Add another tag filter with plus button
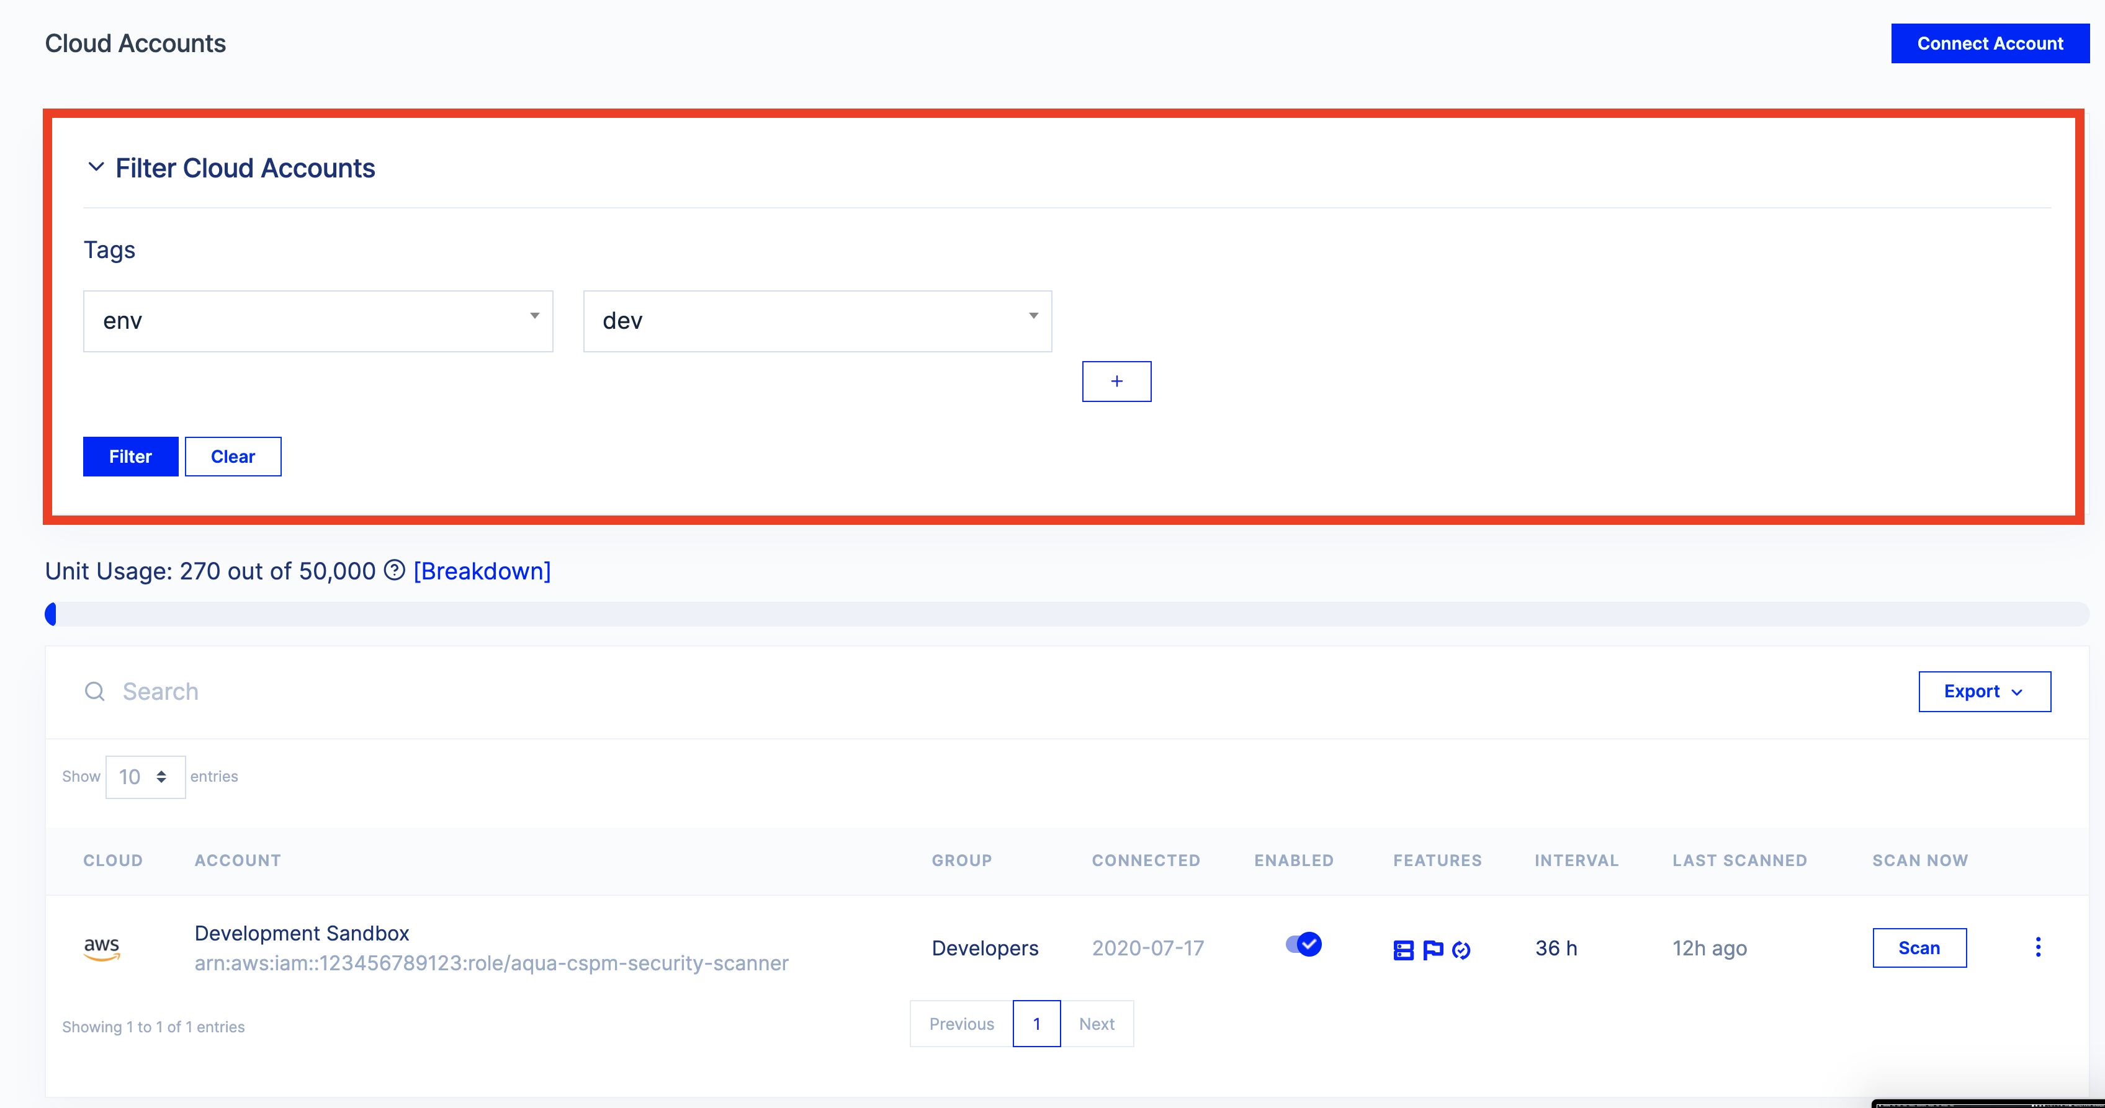 [x=1116, y=382]
